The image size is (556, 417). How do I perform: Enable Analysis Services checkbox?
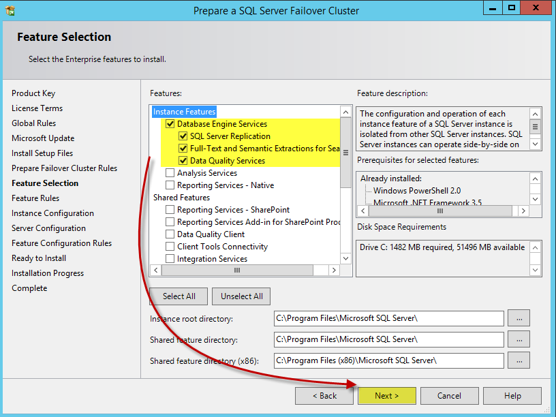tap(170, 172)
